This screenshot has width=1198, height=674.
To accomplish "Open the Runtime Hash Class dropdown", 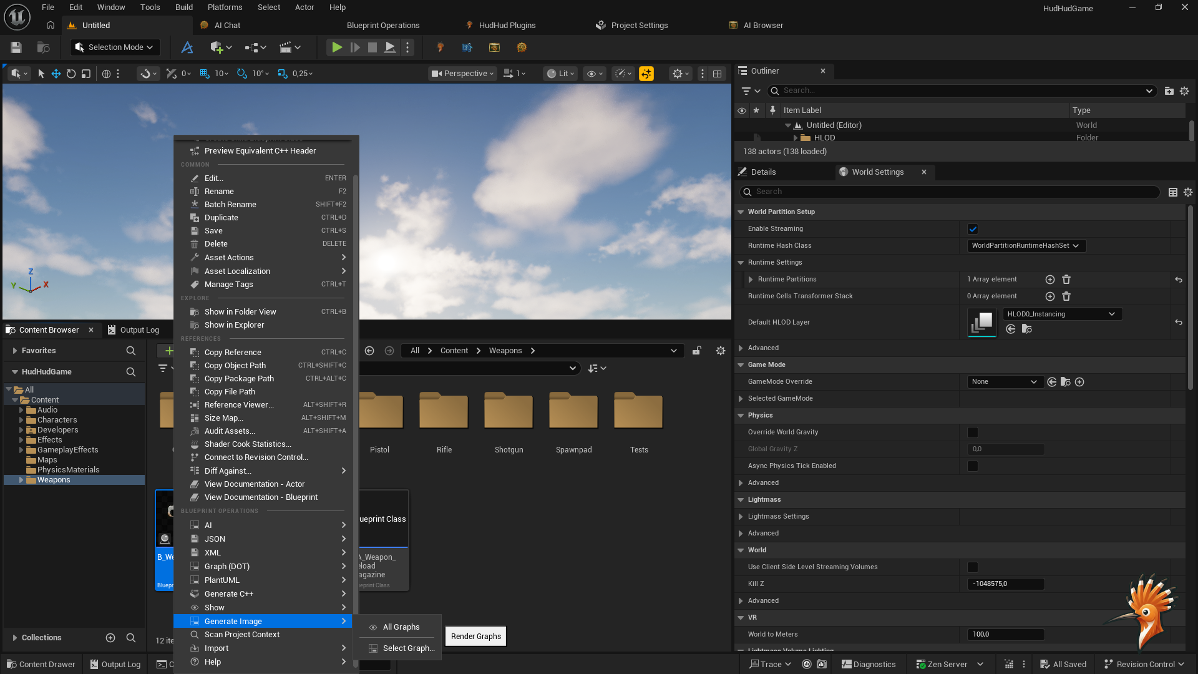I will click(1026, 246).
